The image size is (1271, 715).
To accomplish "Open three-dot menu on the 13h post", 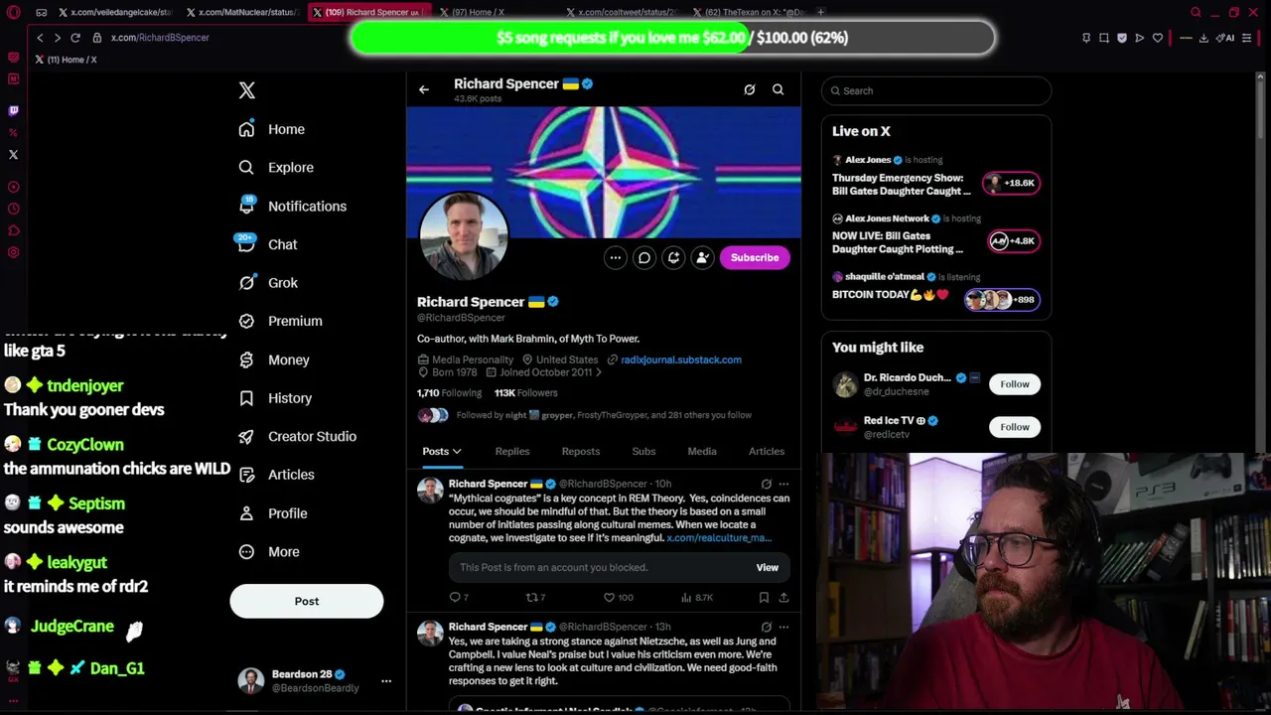I will click(x=783, y=627).
